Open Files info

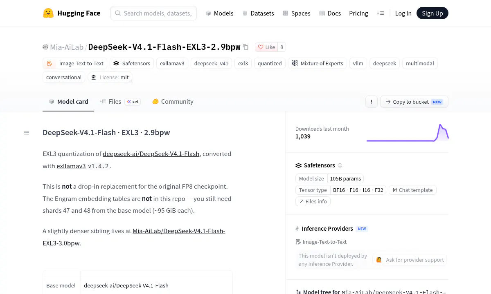click(313, 201)
